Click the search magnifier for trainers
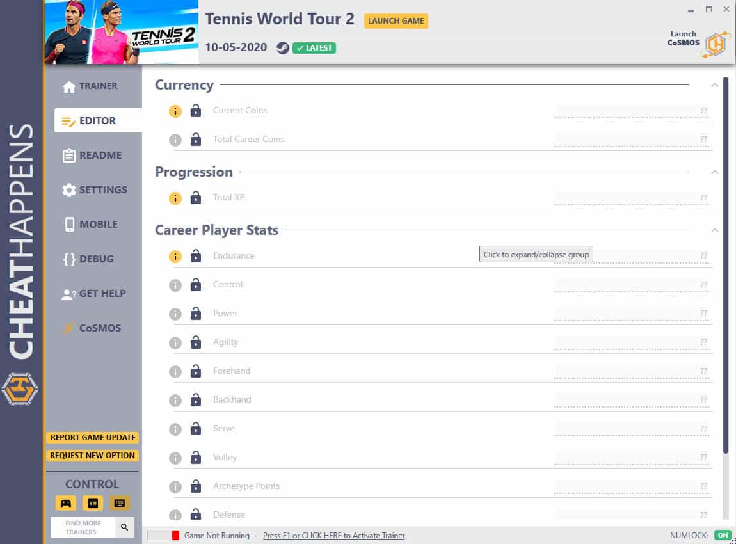Image resolution: width=736 pixels, height=544 pixels. tap(124, 527)
